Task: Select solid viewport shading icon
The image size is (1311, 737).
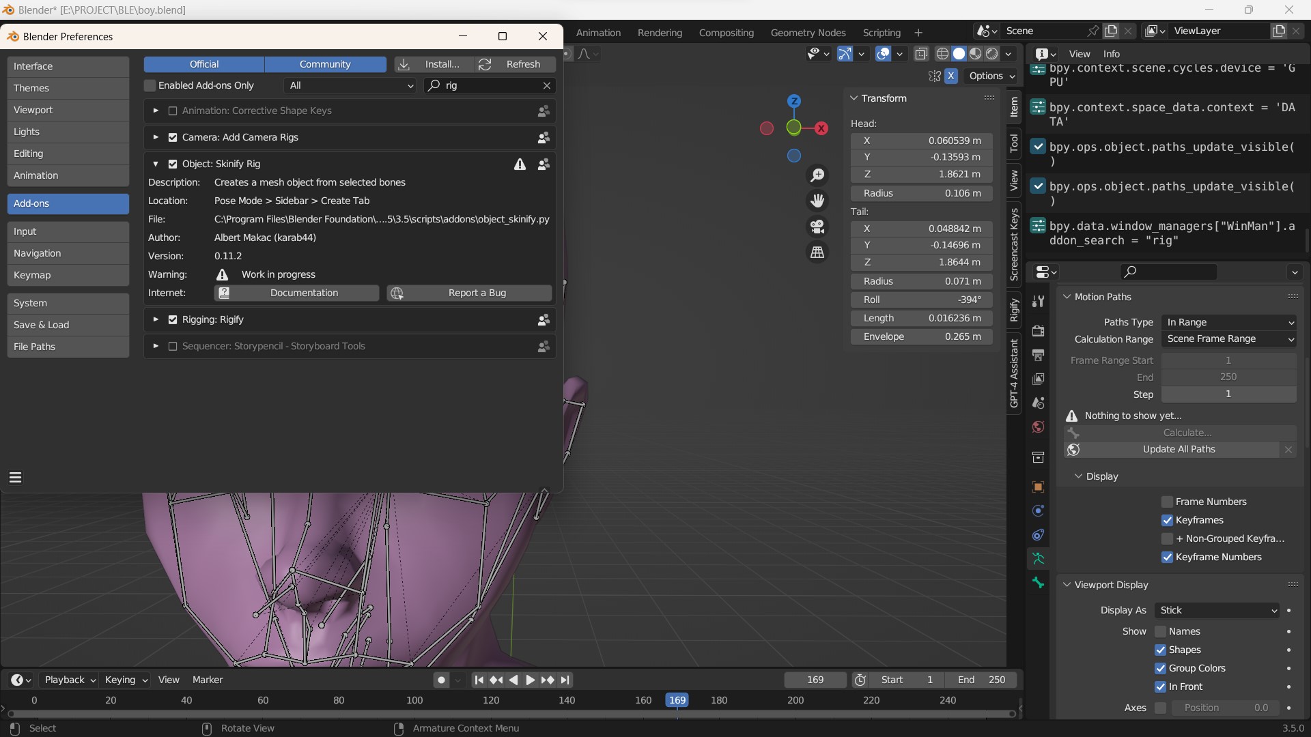Action: click(x=959, y=54)
